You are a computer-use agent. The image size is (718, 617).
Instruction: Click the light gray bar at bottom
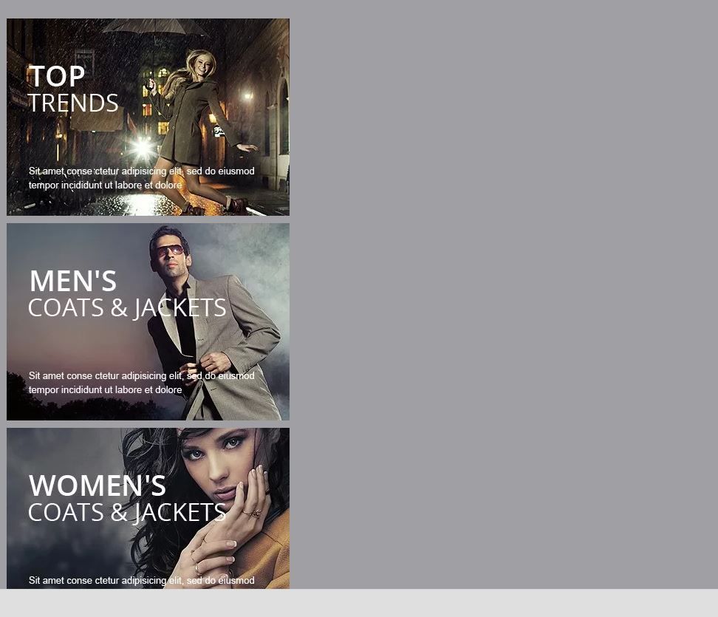tap(359, 603)
